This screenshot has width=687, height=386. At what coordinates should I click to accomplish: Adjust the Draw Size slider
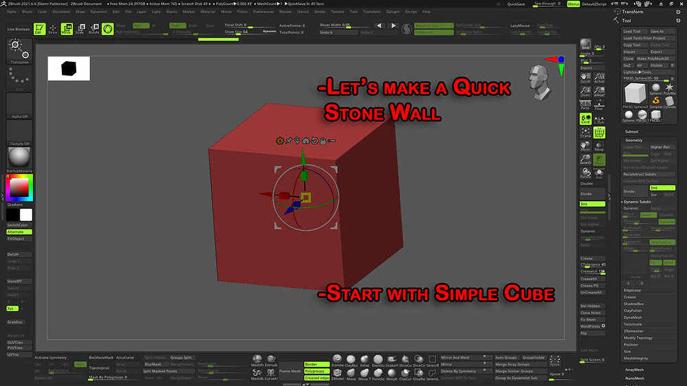click(x=250, y=32)
